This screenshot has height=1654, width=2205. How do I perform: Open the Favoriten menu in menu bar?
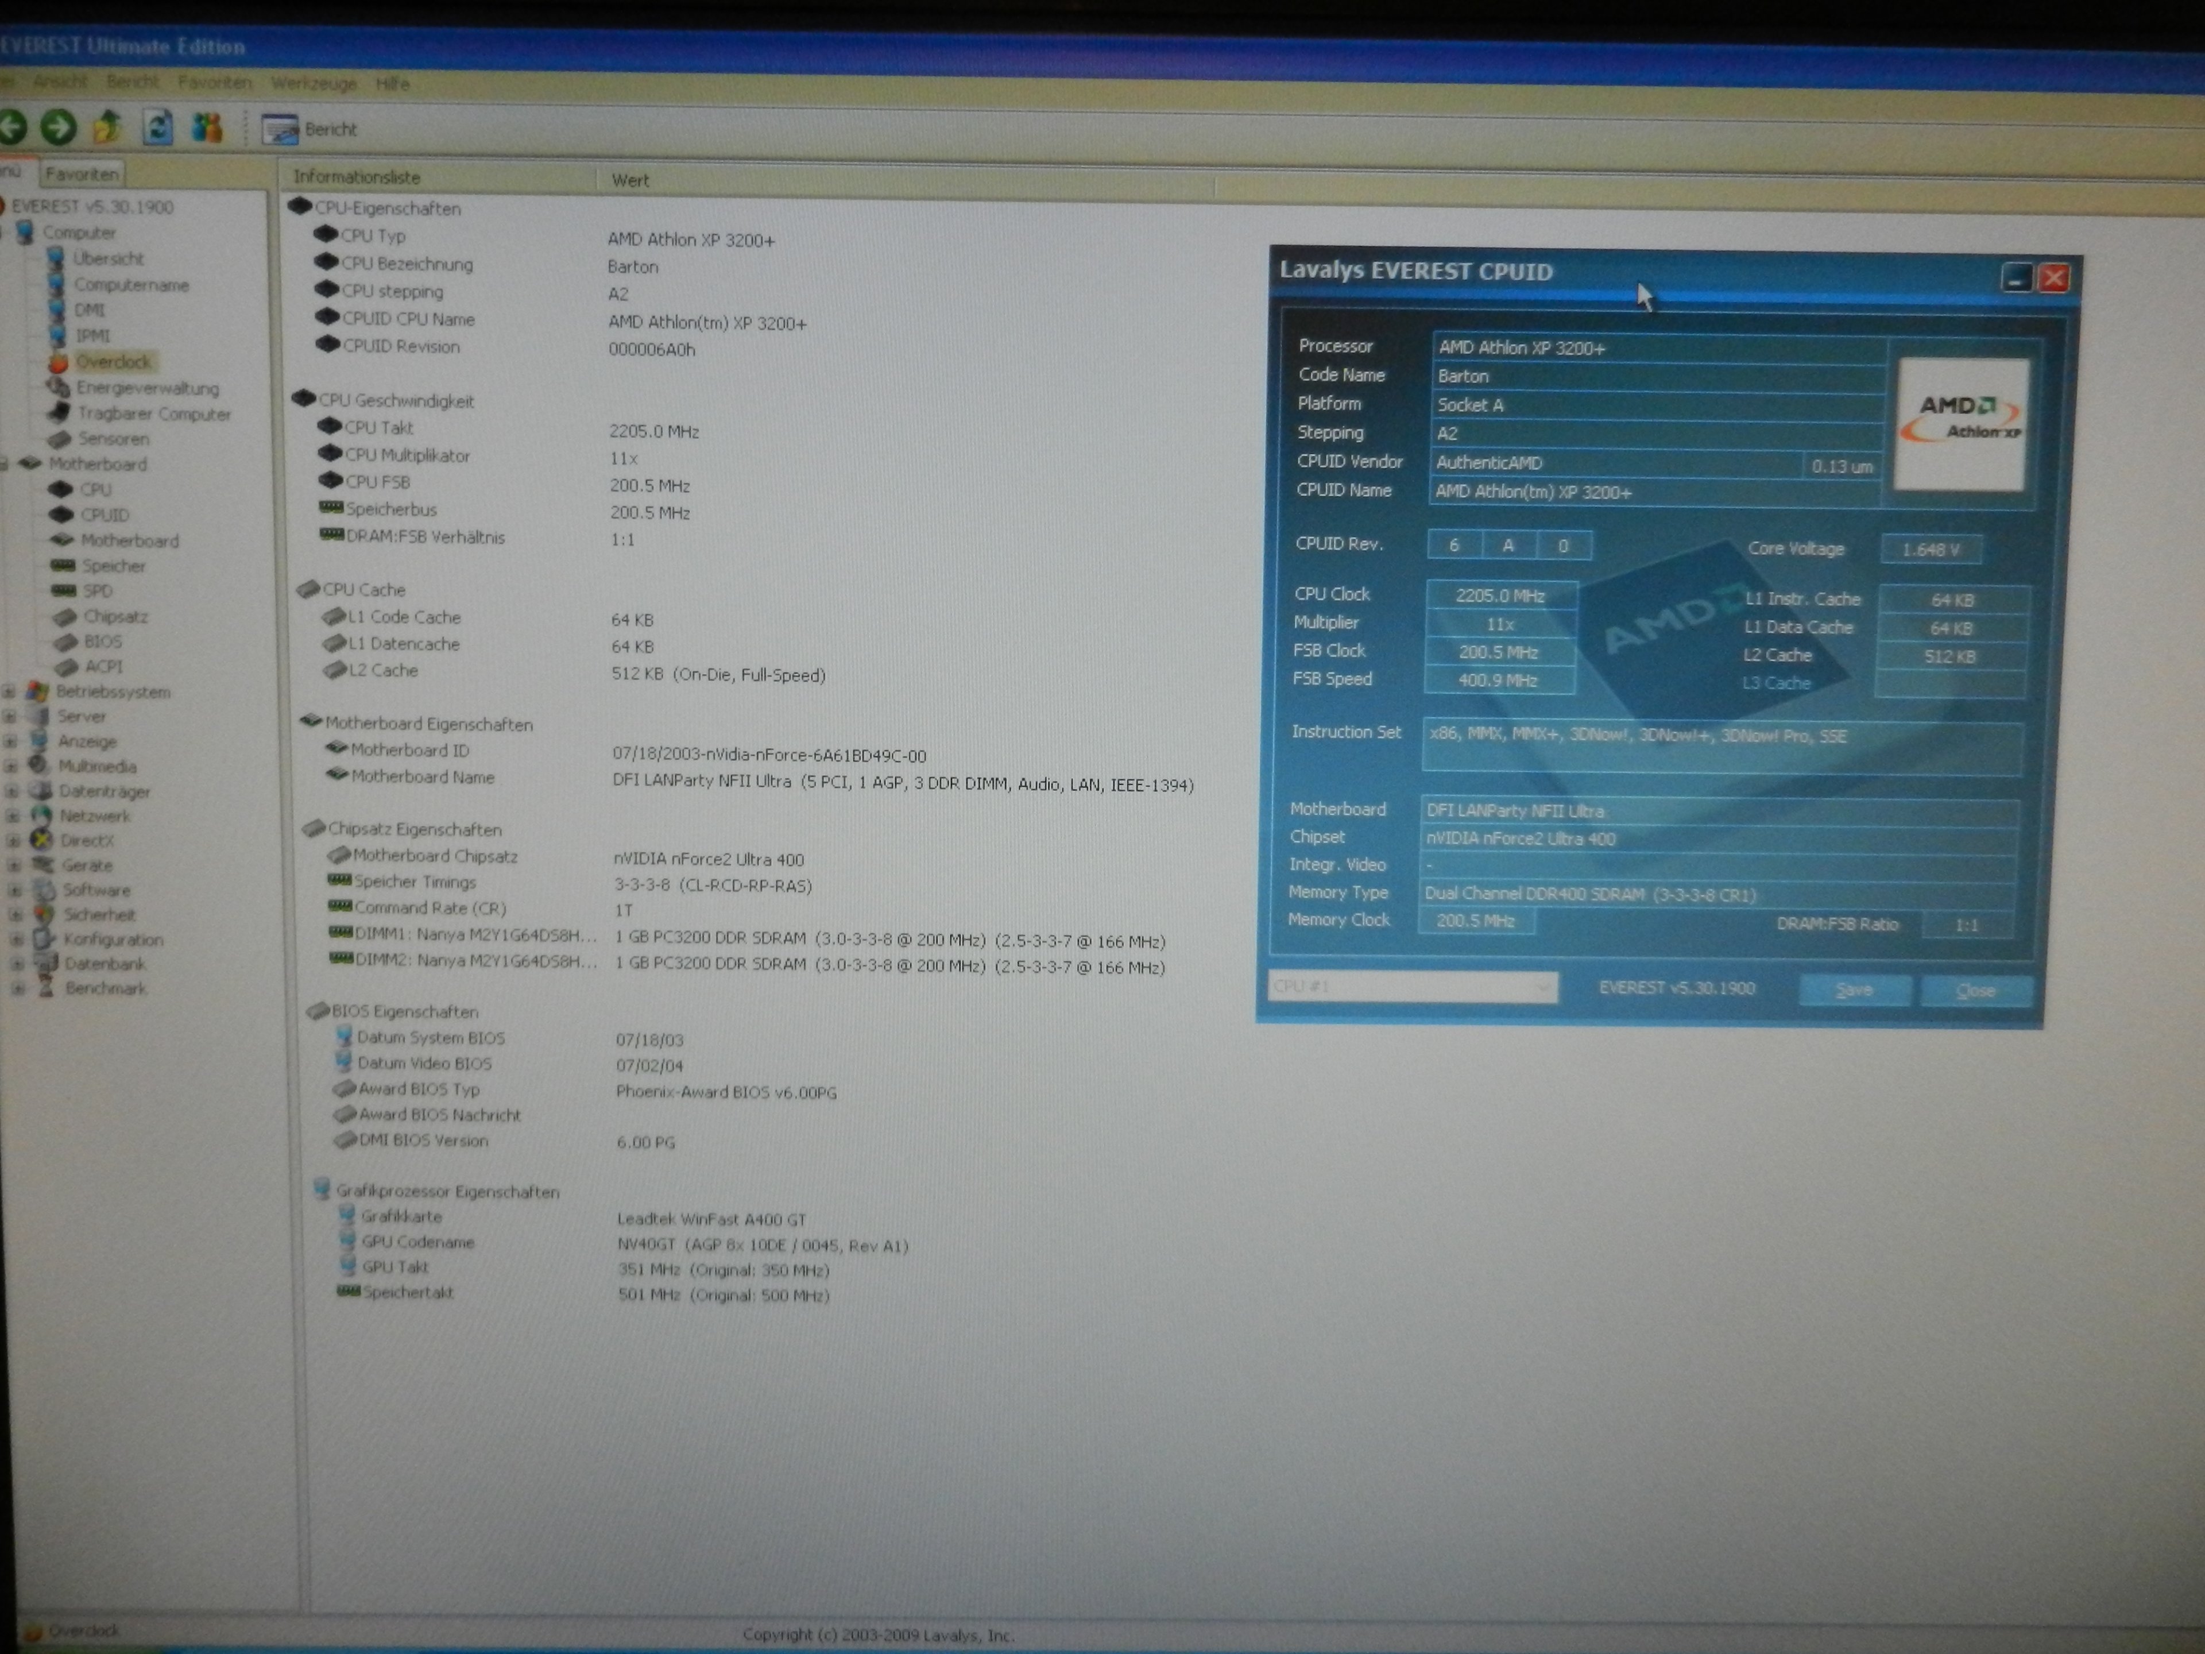[214, 83]
